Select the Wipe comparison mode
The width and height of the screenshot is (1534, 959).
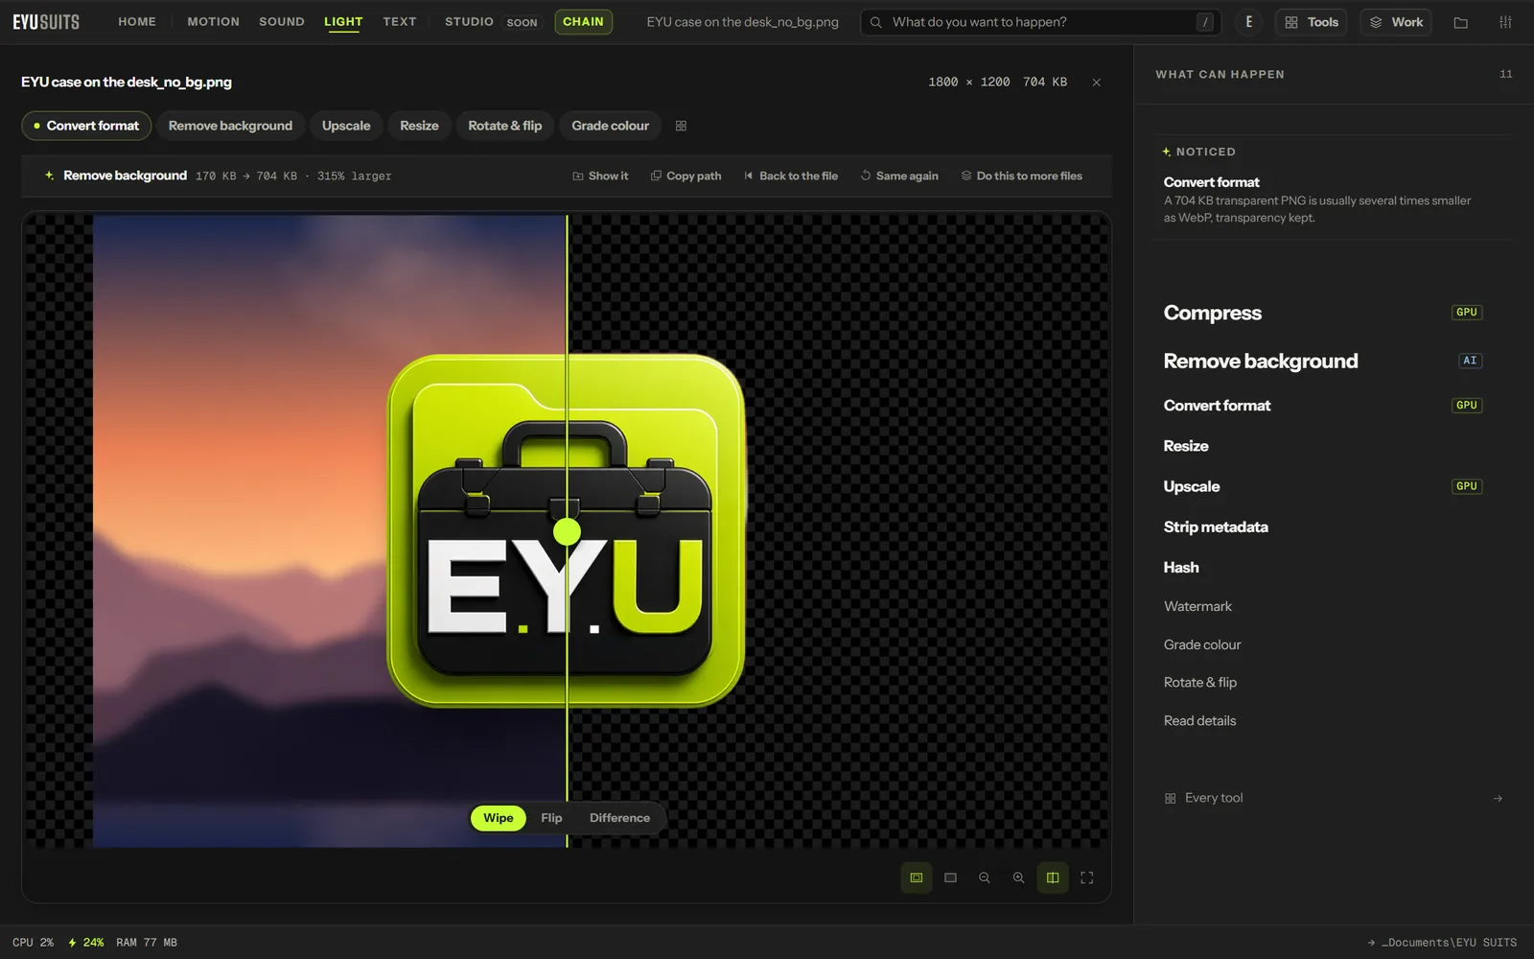498,818
